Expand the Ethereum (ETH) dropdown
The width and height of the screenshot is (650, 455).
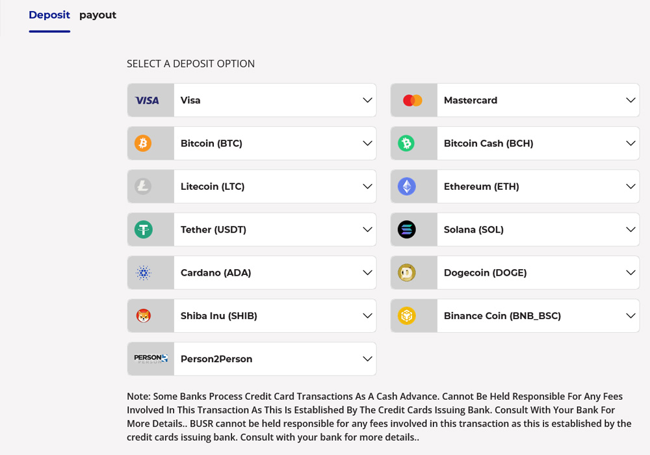[x=630, y=187]
